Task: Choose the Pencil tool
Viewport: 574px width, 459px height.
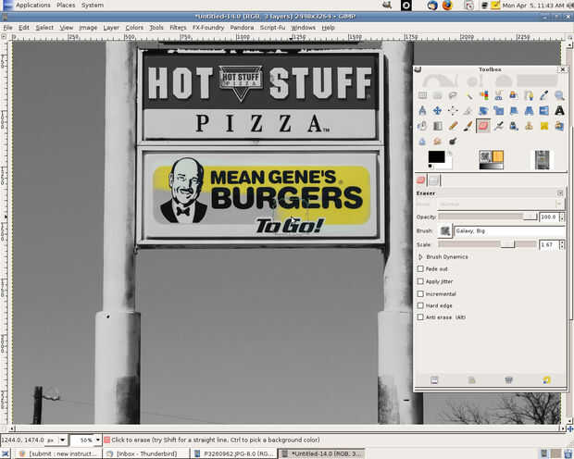Action: (x=453, y=126)
